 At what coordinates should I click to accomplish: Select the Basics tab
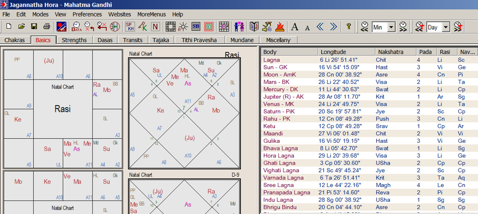[43, 40]
